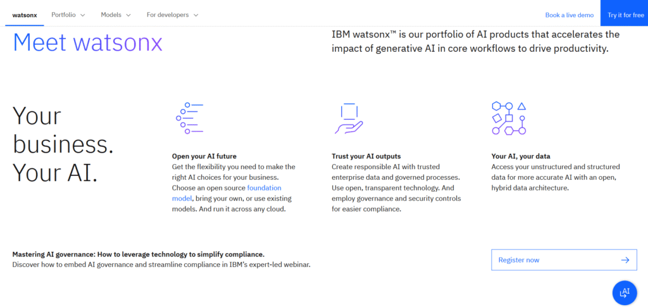Expand the Portfolio dropdown menu
648x307 pixels.
[x=69, y=15]
